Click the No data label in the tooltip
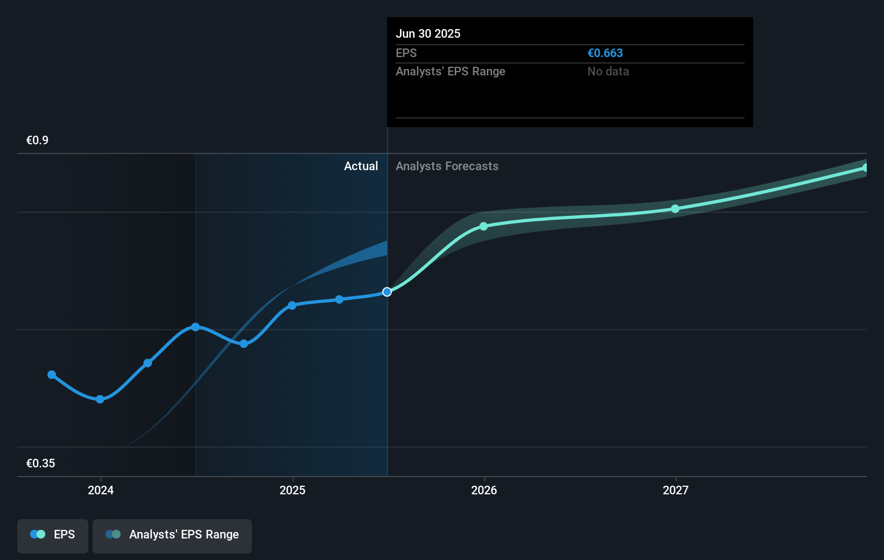 tap(608, 71)
